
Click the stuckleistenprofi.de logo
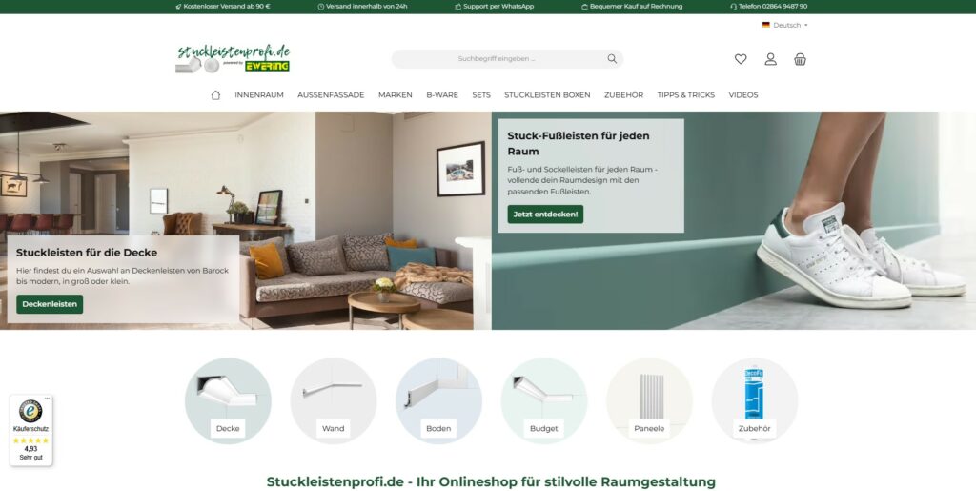pyautogui.click(x=234, y=58)
